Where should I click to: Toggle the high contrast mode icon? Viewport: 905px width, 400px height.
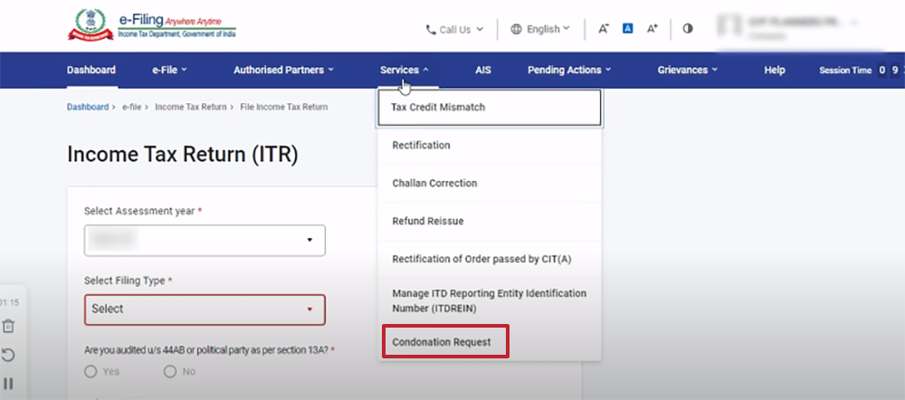pos(688,29)
